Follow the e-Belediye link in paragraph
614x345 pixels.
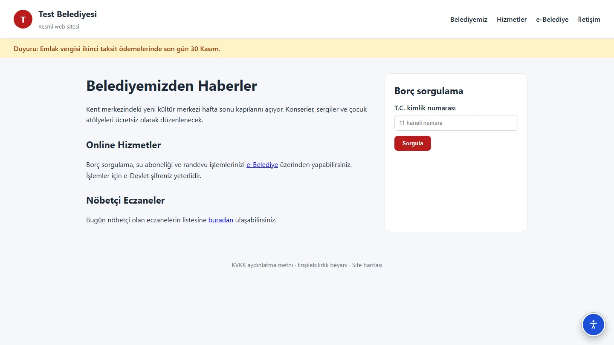pos(262,164)
